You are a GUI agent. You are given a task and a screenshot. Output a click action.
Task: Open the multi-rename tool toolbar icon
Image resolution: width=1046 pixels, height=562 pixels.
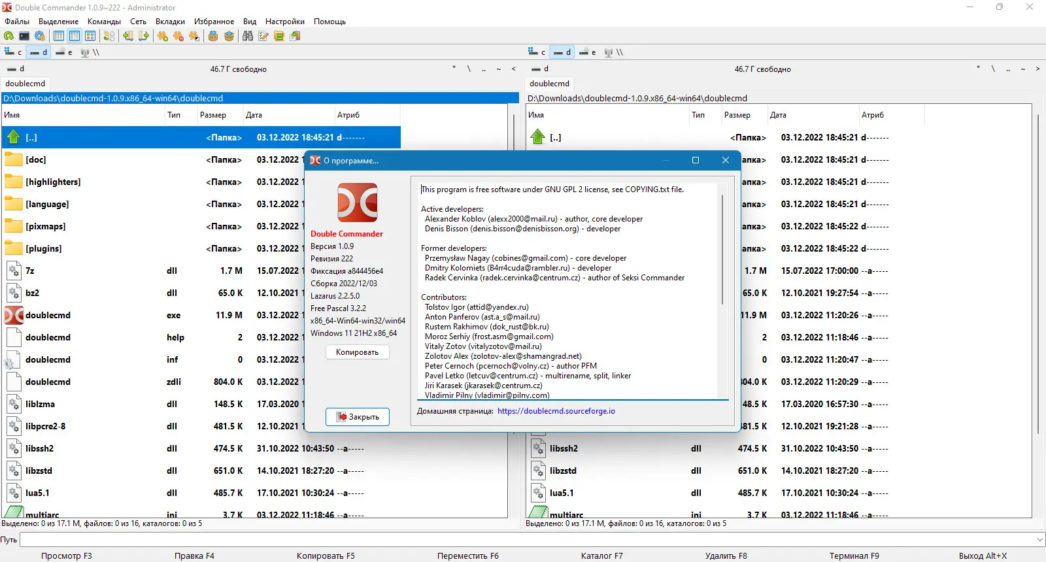(x=263, y=36)
